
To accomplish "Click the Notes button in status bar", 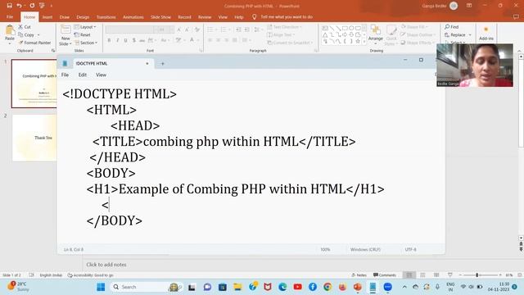I will [359, 275].
